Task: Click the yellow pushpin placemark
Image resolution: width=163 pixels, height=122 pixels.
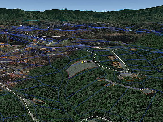Action: click(82, 62)
